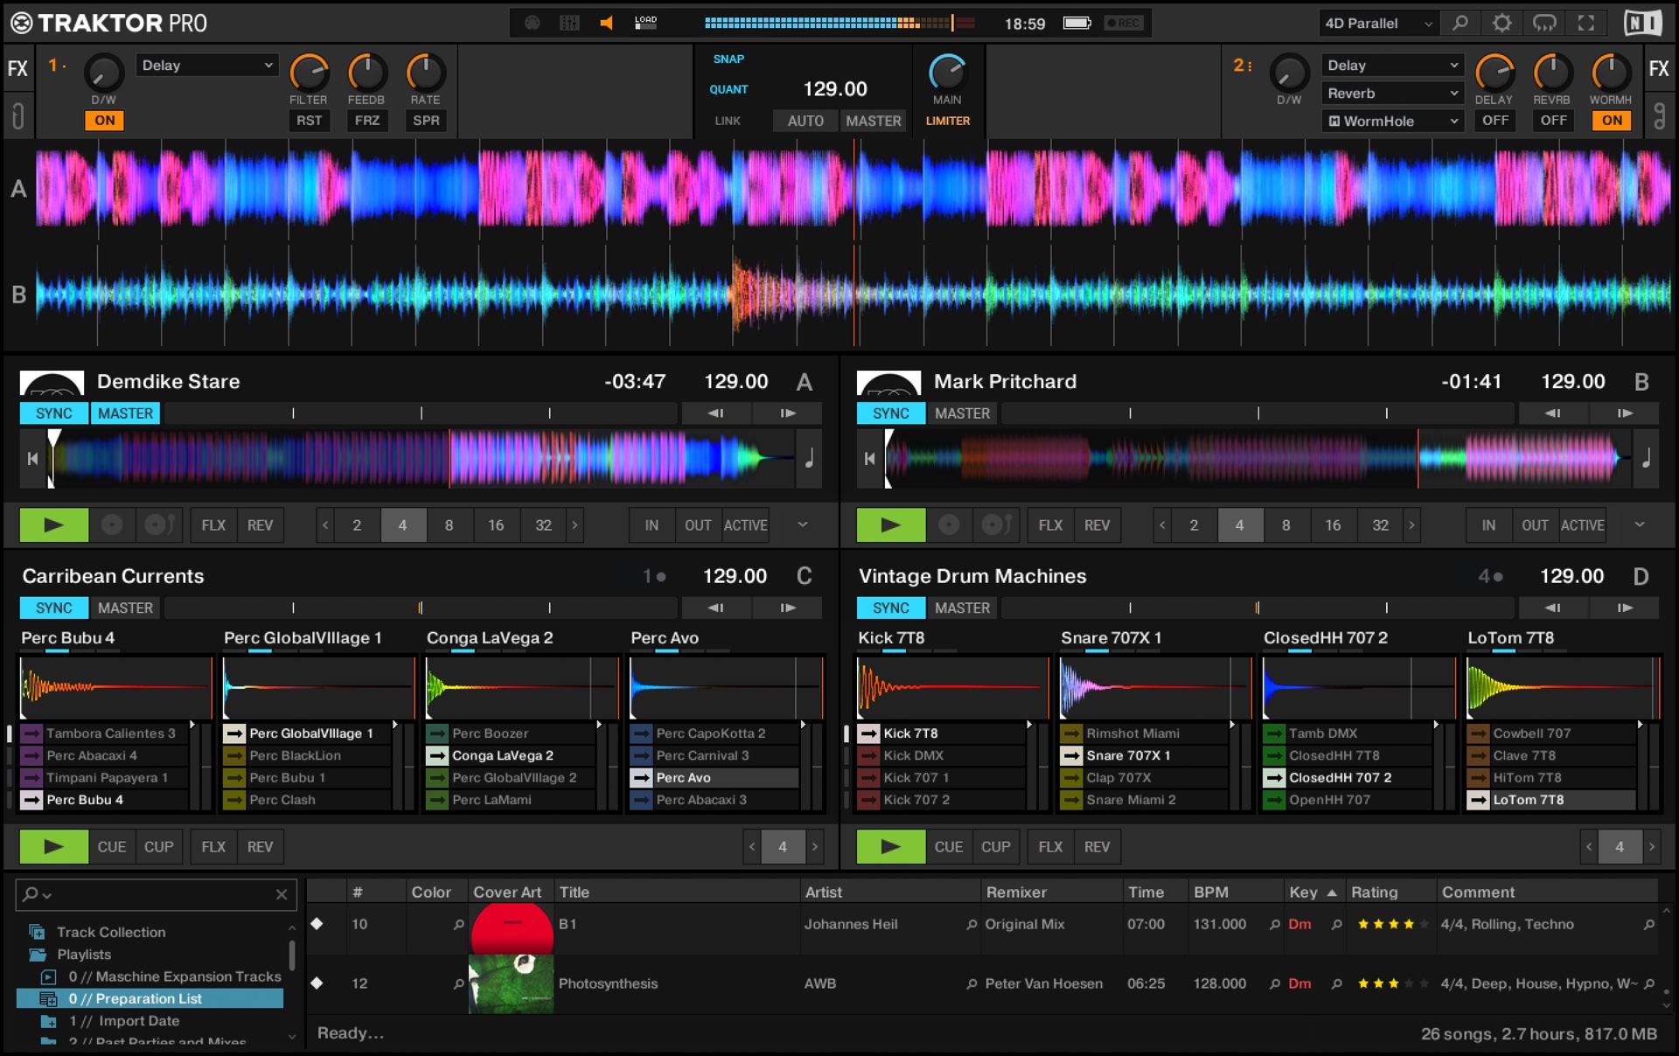Screen dimensions: 1679x1056
Task: Toggle fullscreen mode icon
Action: pos(1585,24)
